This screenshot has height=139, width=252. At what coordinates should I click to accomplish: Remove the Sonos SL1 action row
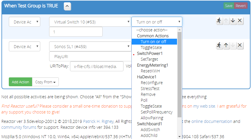tap(240, 45)
